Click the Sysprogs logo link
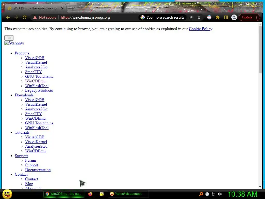The width and height of the screenshot is (265, 199). (14, 43)
